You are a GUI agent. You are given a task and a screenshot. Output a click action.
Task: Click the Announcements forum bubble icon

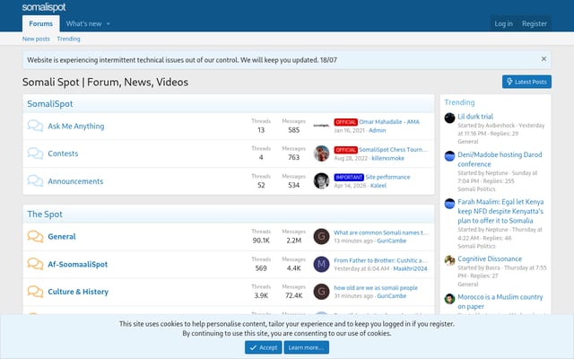point(35,180)
